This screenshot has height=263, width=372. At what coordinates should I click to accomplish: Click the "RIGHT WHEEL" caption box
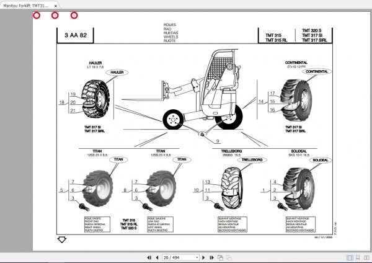(x=97, y=225)
